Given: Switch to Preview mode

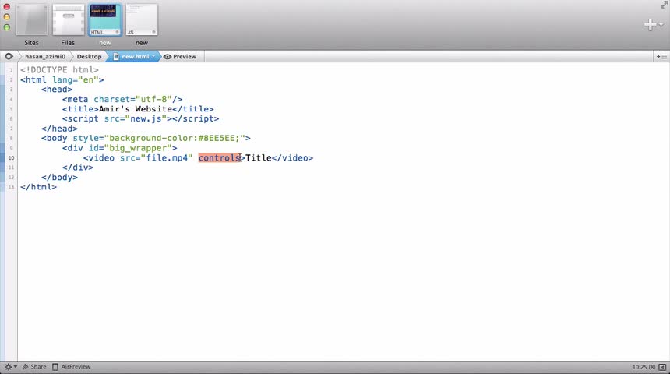Looking at the screenshot, I should (x=180, y=56).
